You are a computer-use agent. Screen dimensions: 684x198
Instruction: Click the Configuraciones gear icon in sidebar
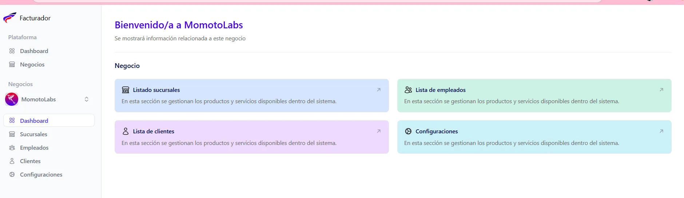(x=12, y=174)
